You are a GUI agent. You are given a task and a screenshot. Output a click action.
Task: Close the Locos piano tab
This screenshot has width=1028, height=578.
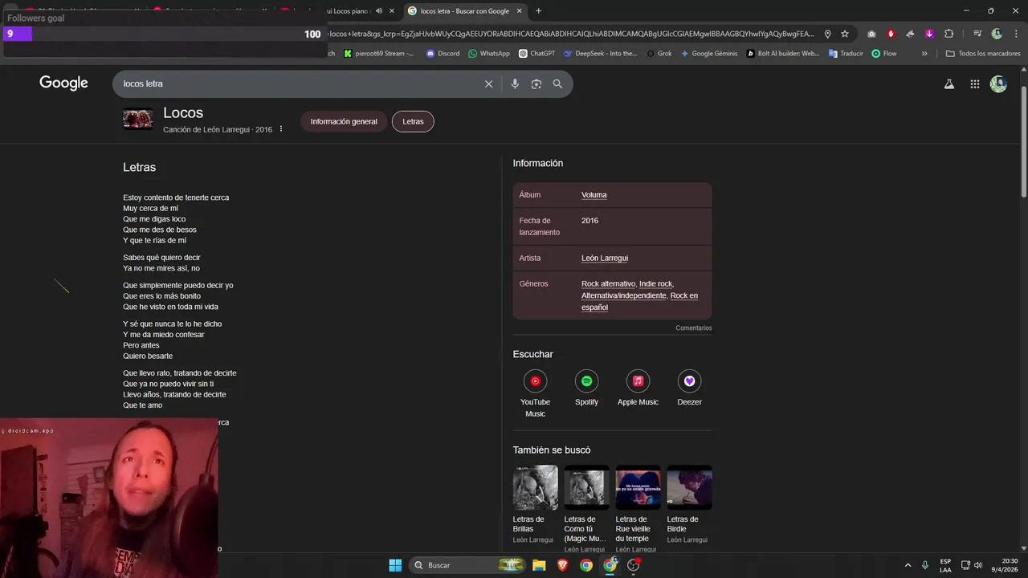[392, 11]
